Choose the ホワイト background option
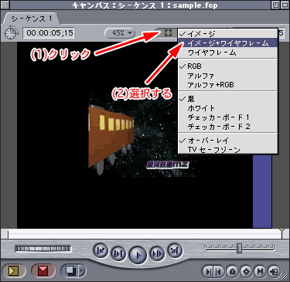290x282 pixels. coord(227,108)
